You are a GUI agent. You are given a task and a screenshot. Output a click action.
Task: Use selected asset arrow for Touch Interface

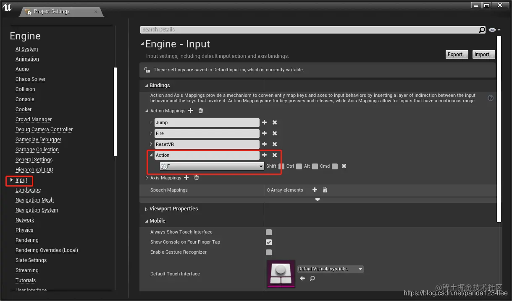pyautogui.click(x=302, y=278)
